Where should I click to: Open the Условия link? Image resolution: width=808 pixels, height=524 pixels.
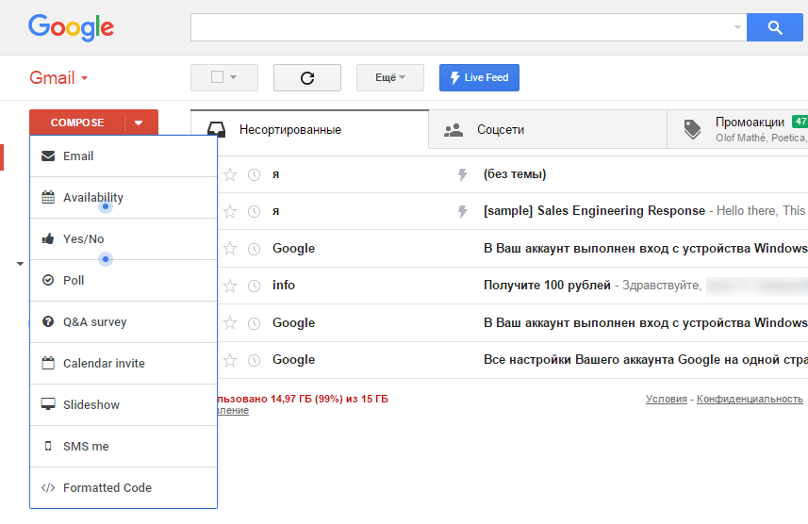point(667,399)
